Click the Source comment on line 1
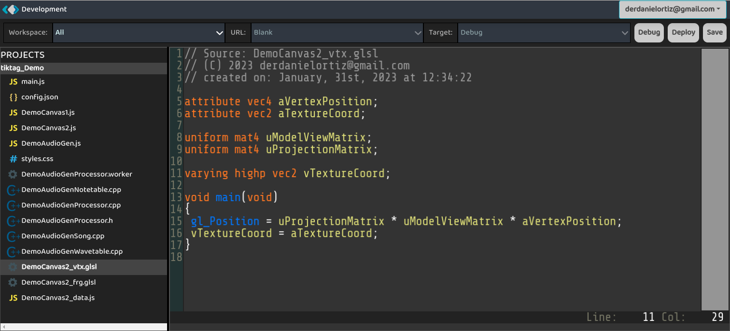 281,54
